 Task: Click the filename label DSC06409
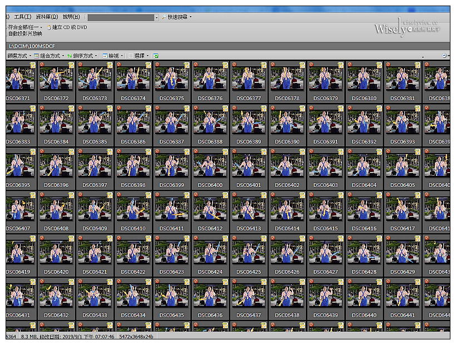click(x=95, y=228)
